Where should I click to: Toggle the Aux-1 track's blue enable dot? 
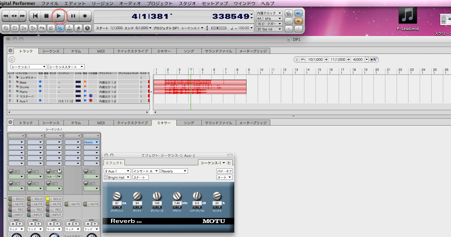click(40, 101)
